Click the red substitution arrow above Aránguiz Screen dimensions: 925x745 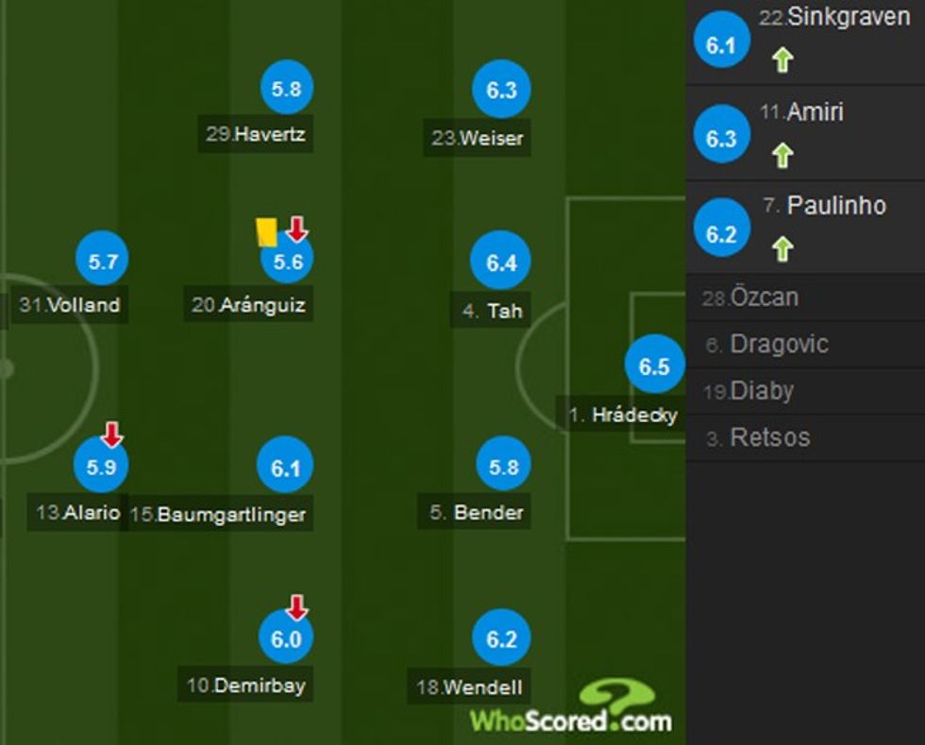coord(295,230)
